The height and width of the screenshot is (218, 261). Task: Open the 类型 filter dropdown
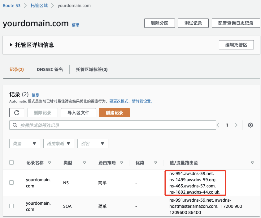click(24, 144)
